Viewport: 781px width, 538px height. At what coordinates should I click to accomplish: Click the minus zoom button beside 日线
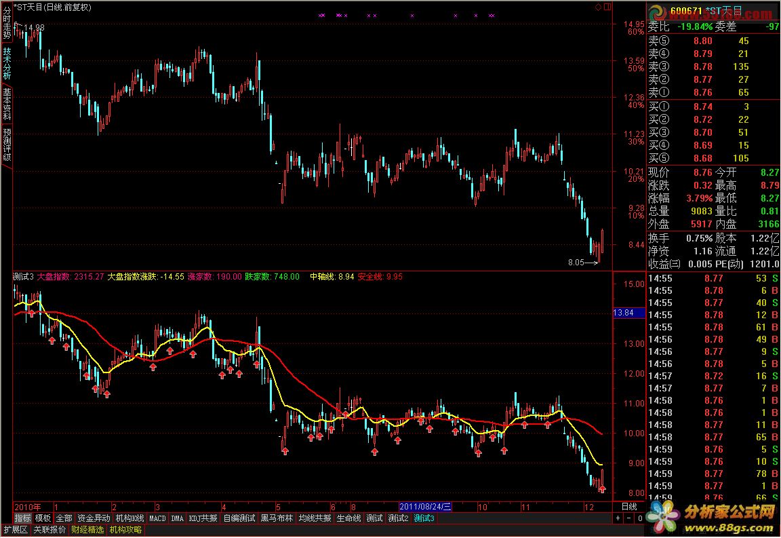628,518
